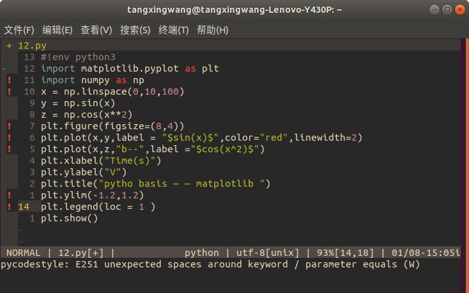Click warning marker beside plt.ylim line

pyautogui.click(x=10, y=195)
